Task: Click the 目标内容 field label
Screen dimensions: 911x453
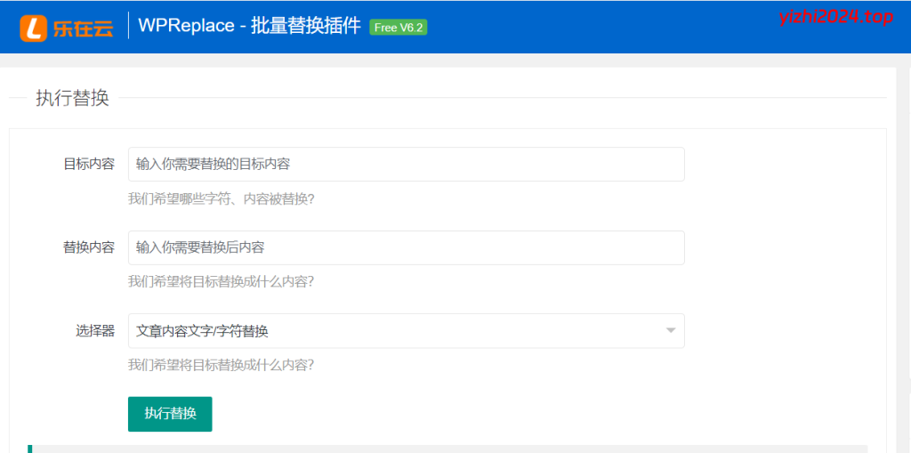Action: (88, 165)
